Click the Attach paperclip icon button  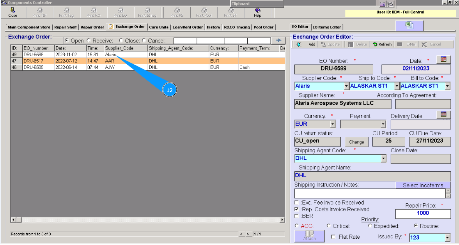tap(309, 236)
